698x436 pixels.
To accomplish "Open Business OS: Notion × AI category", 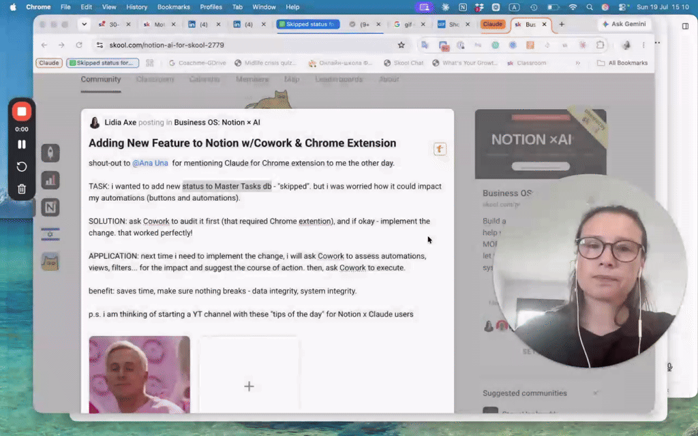I will pos(217,123).
